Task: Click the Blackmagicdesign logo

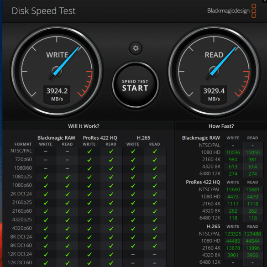Action: coord(231,11)
